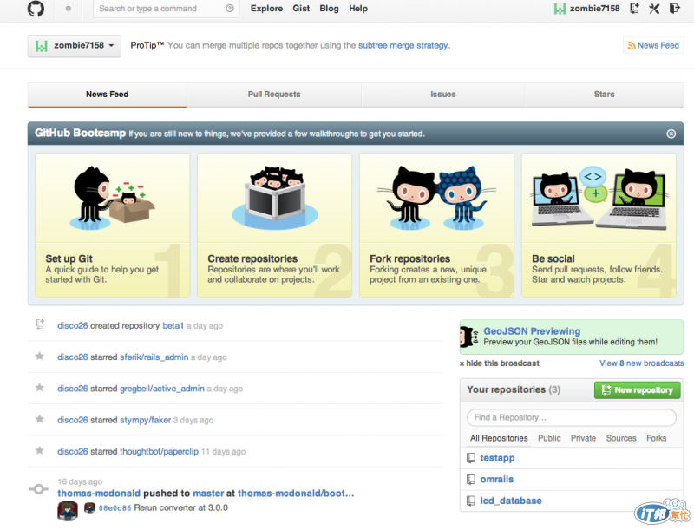Click thomas-mcdonald's large avatar thumbnail
The width and height of the screenshot is (694, 530).
[68, 511]
